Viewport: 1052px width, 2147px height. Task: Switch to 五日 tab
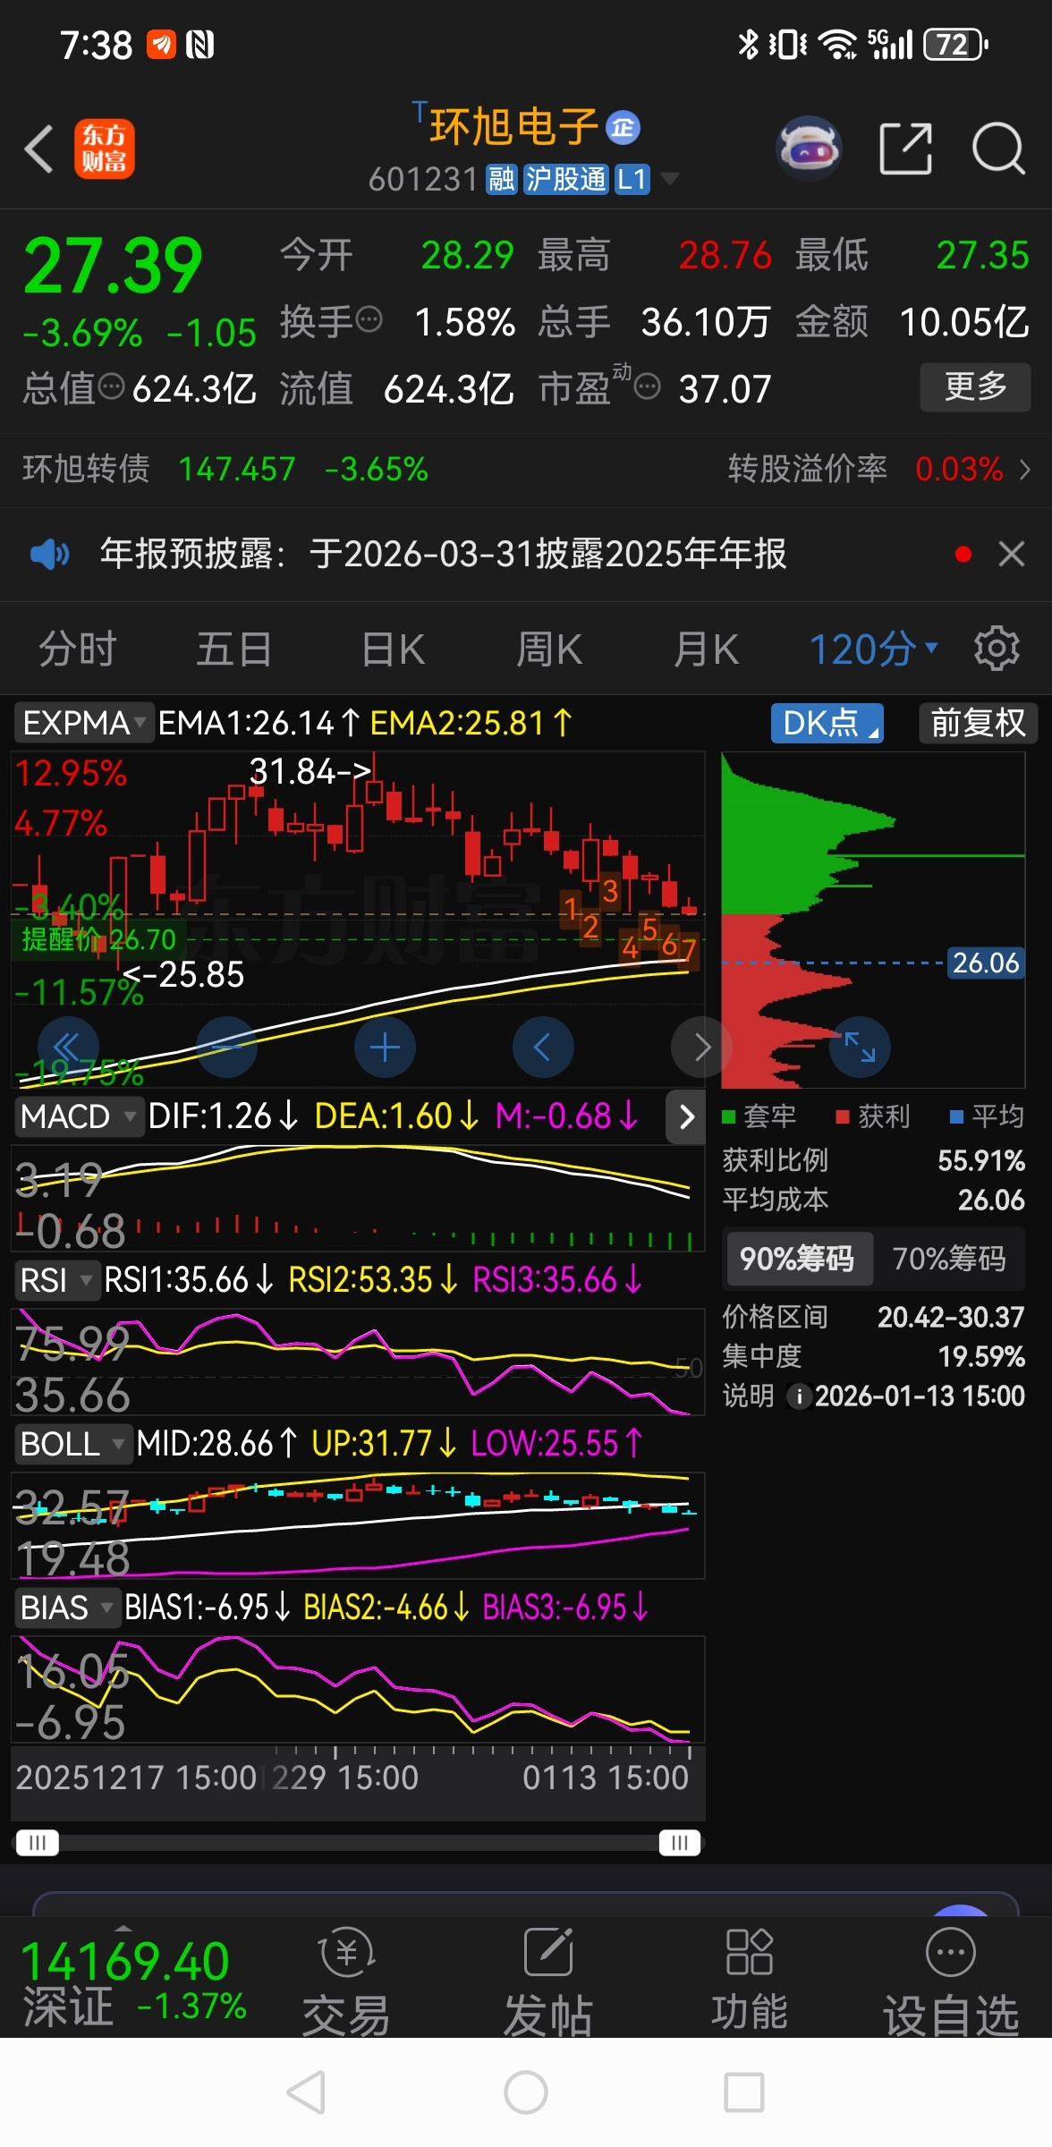pos(233,649)
